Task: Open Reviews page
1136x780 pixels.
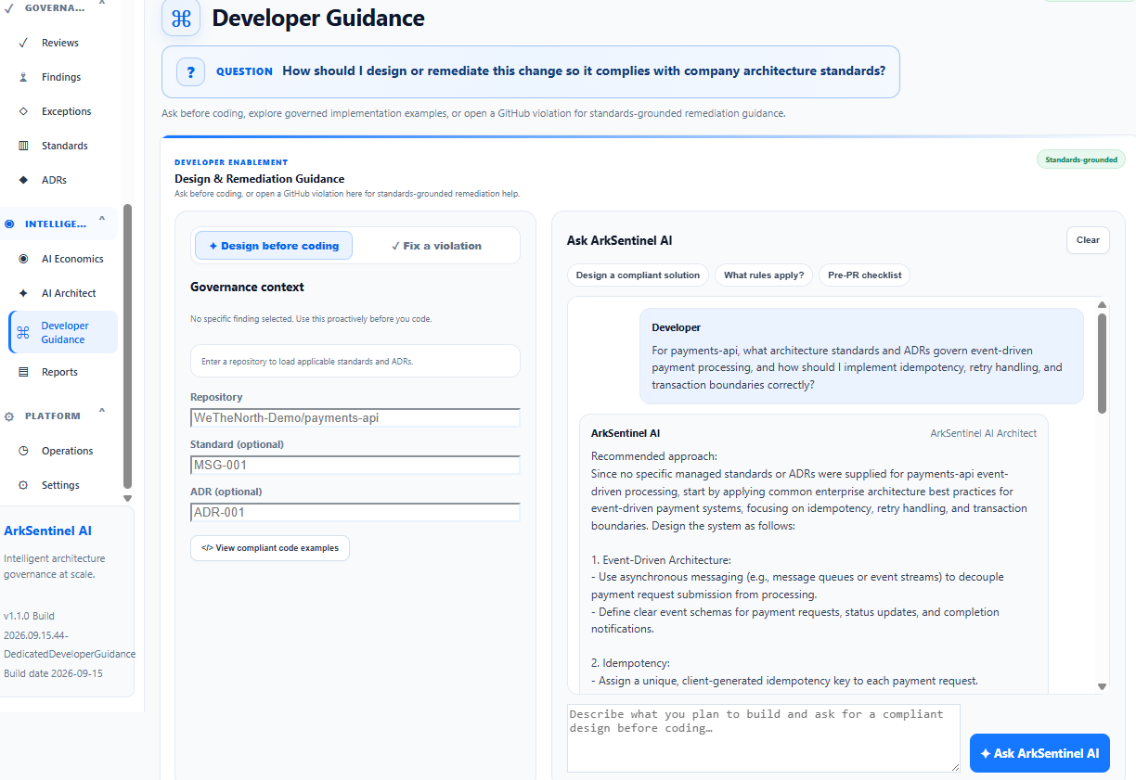Action: point(60,43)
